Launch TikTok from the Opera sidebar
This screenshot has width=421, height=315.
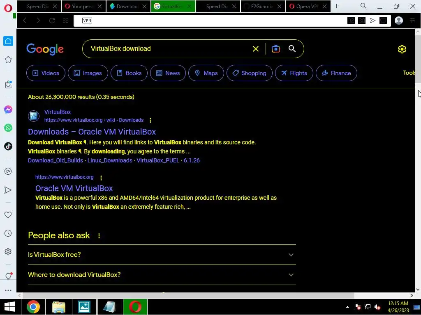coord(8,146)
